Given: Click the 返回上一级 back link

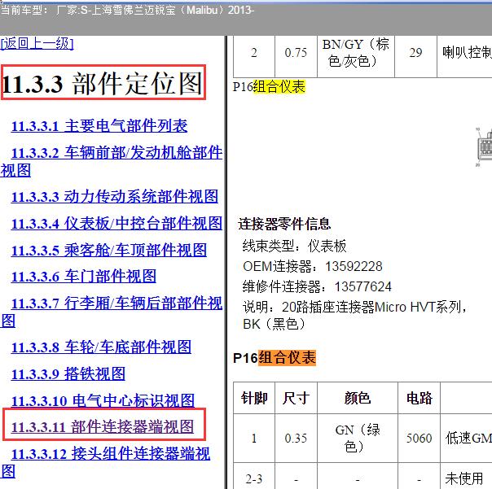Looking at the screenshot, I should click(37, 43).
